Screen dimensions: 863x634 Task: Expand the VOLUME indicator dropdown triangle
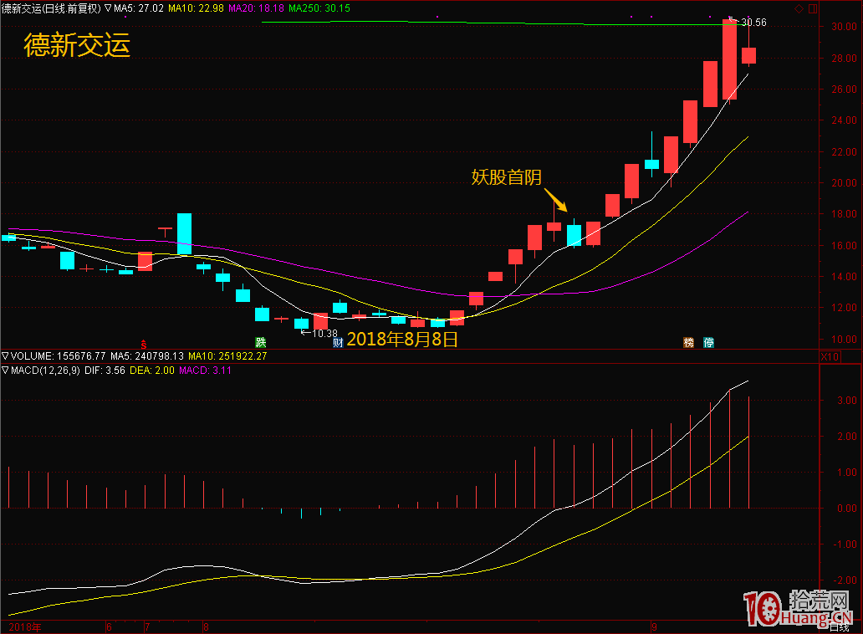[5, 356]
